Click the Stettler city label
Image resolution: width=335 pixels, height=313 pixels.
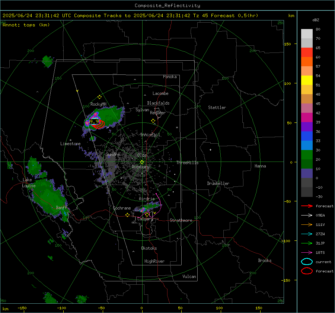coord(217,108)
